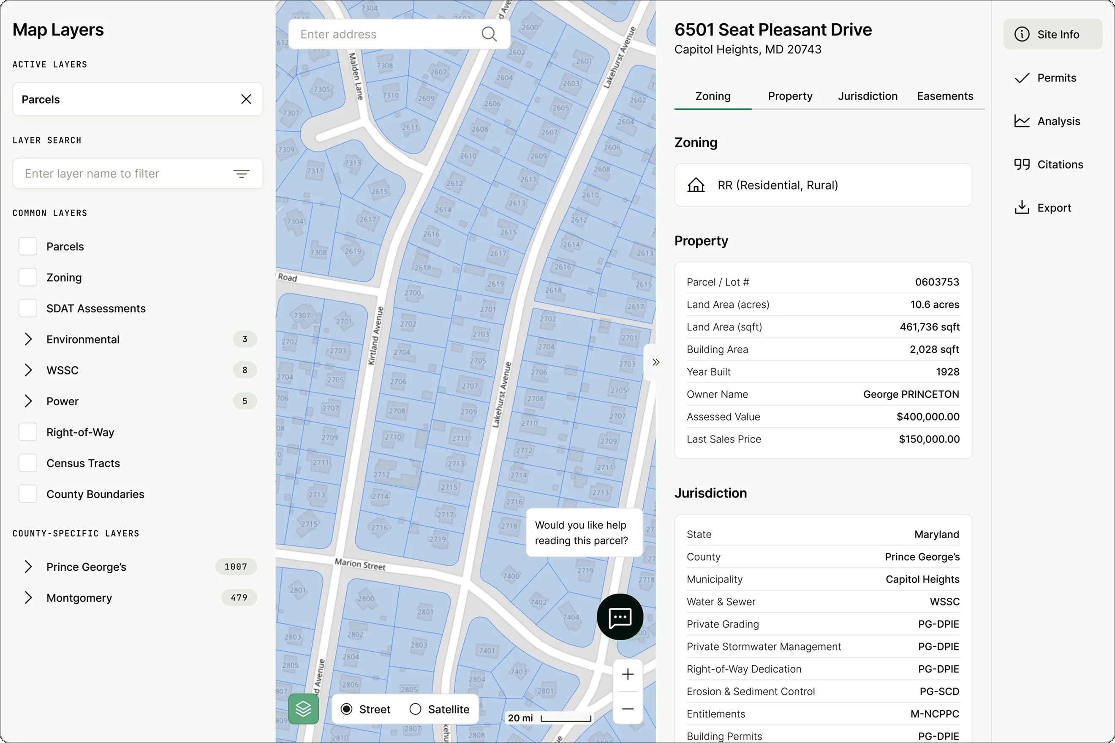Click parcel number 0603753
1115x743 pixels.
point(937,282)
